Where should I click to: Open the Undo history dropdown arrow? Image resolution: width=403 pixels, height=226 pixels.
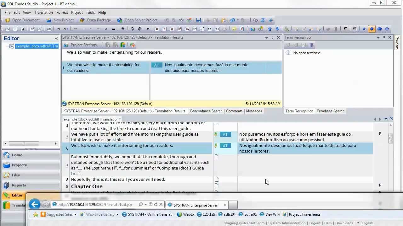238,20
